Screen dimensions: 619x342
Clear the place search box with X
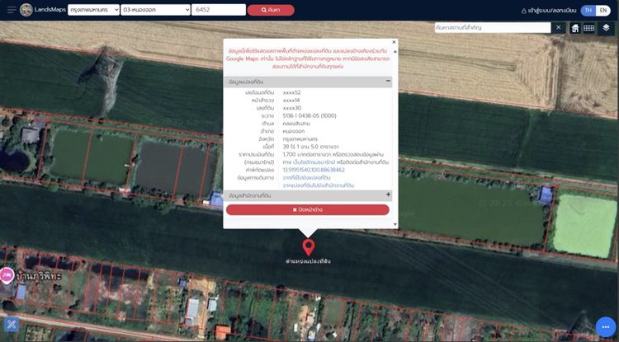pos(559,27)
